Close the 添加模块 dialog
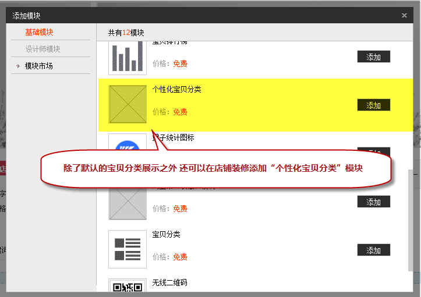The width and height of the screenshot is (421, 297). pos(404,16)
